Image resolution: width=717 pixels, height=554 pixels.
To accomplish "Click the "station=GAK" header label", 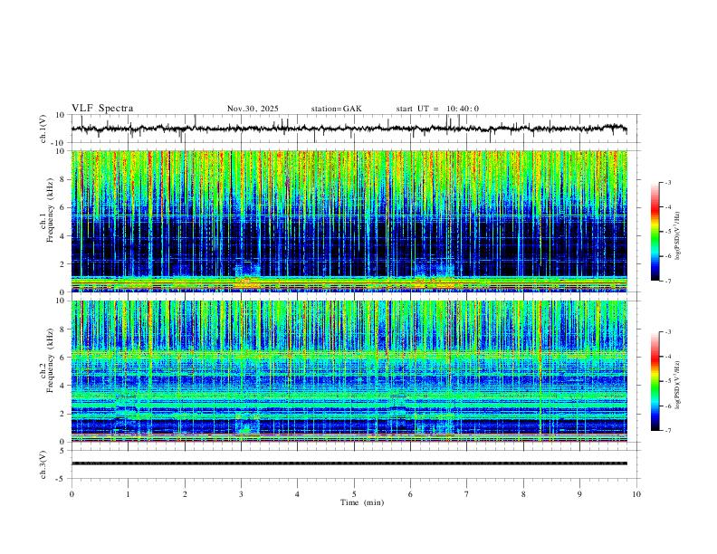I will (337, 109).
